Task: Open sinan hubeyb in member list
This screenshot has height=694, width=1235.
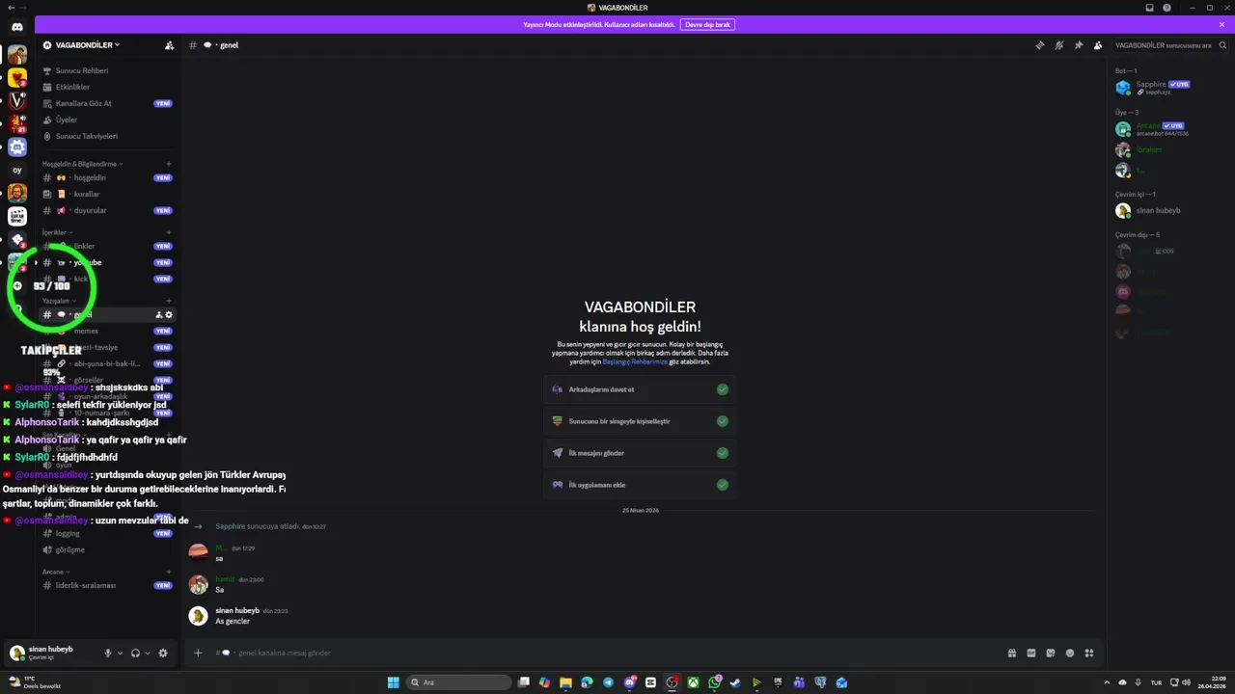Action: tap(1170, 210)
